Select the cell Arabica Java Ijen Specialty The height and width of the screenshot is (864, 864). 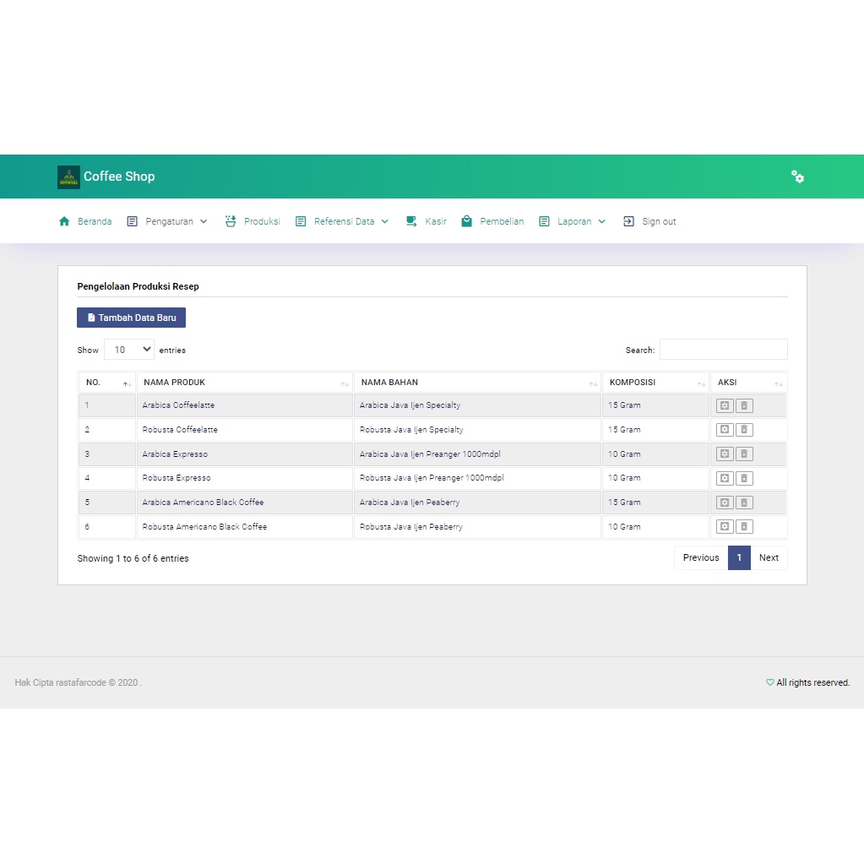477,405
